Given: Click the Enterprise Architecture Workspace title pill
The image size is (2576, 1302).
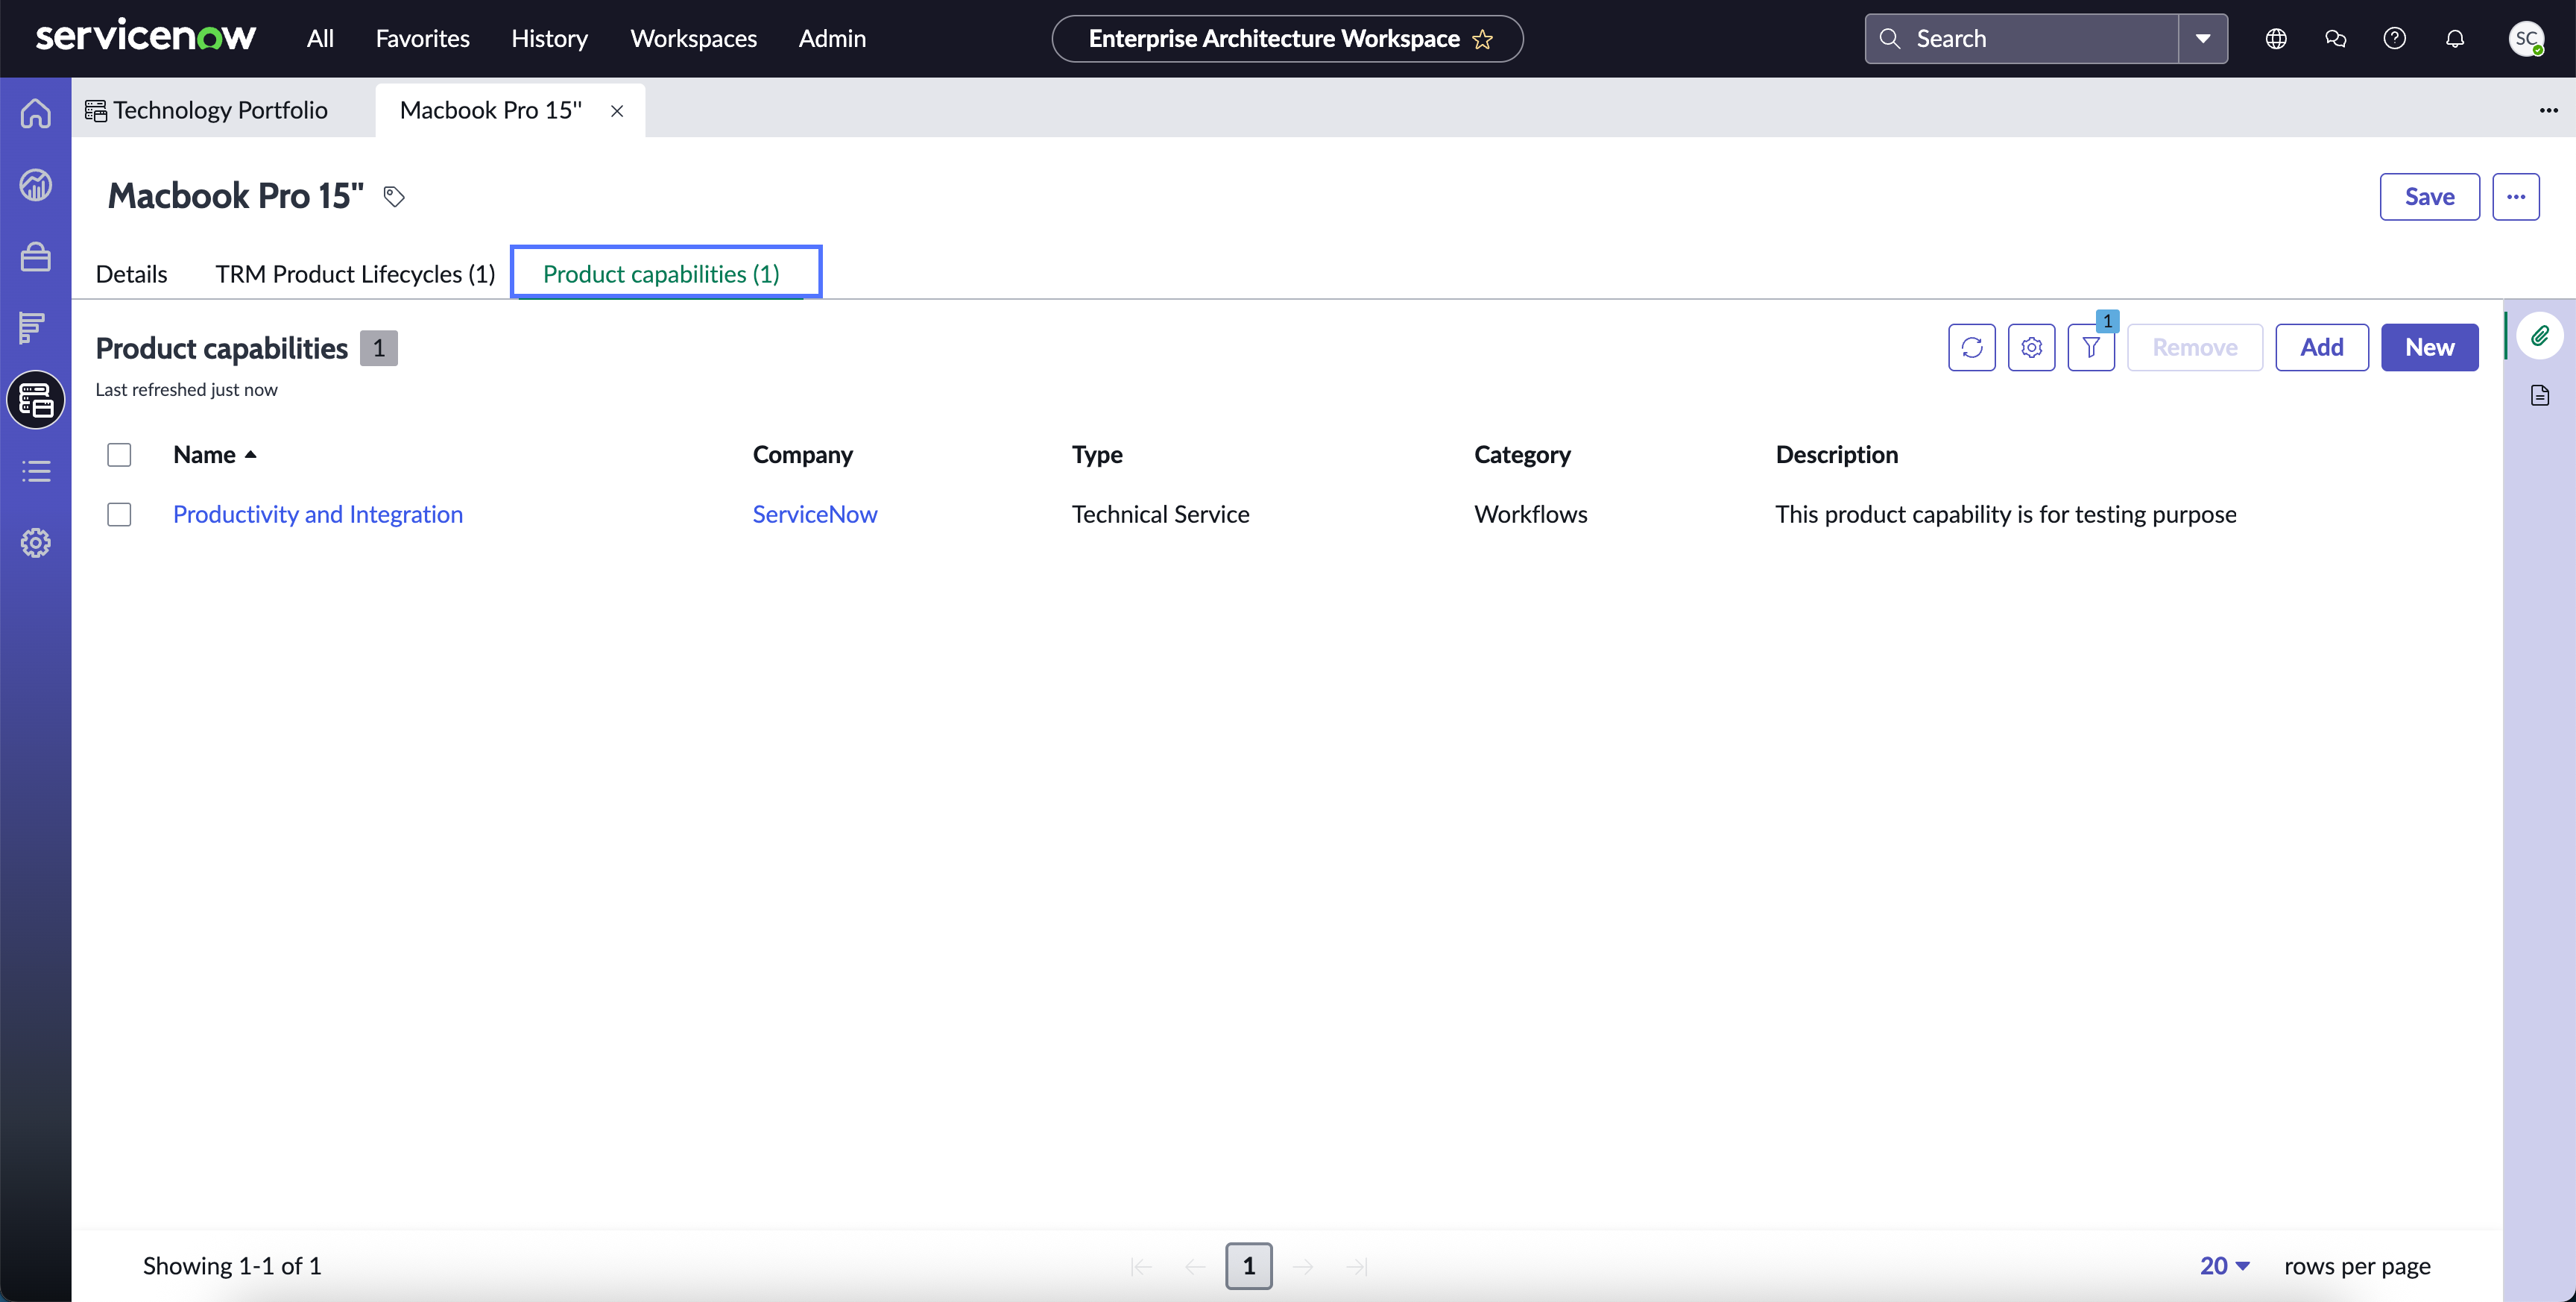Looking at the screenshot, I should [1287, 39].
